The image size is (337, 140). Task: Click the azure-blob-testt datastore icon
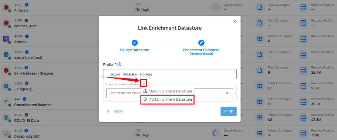pyautogui.click(x=5, y=55)
